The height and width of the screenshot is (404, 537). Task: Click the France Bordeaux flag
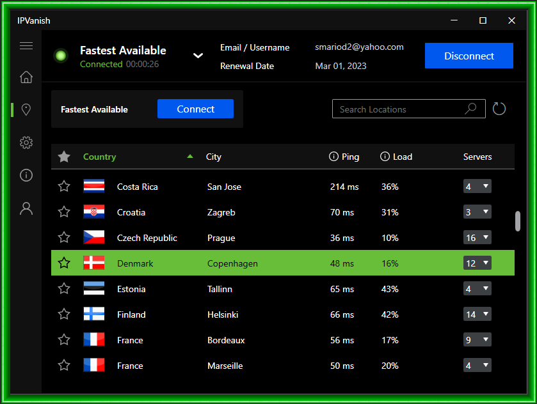coord(94,339)
